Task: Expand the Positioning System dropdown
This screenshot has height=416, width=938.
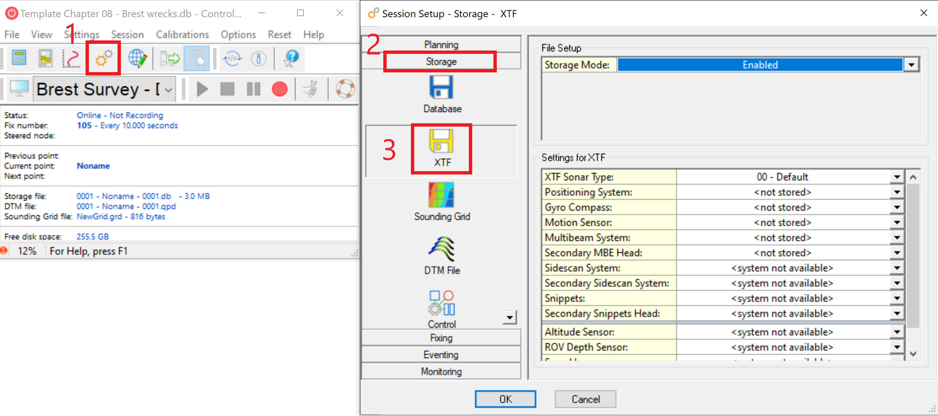Action: pos(897,192)
